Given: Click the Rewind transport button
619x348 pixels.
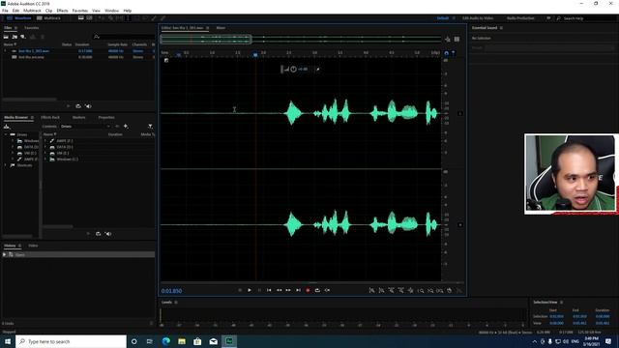Looking at the screenshot, I should click(x=279, y=290).
